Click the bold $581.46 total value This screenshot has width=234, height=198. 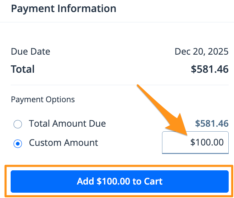[x=210, y=69]
